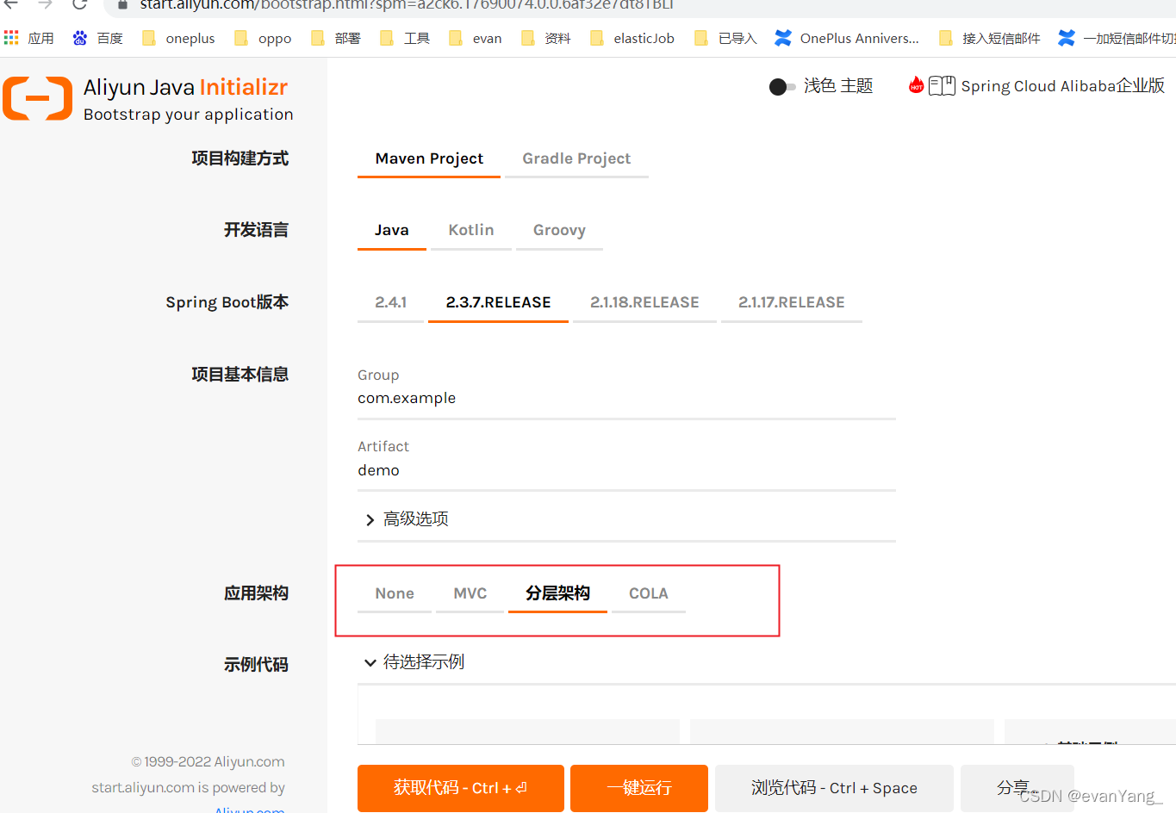Open the OnePlus Annivers... Confluence bookmark
Screen dimensions: 1176x813
(x=847, y=38)
